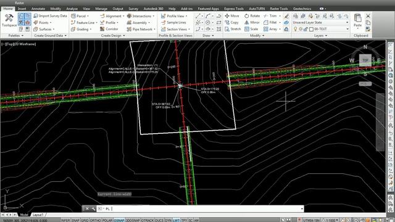Click the Cut scissors icon in Clipboard
The height and width of the screenshot is (222, 395).
pyautogui.click(x=368, y=16)
